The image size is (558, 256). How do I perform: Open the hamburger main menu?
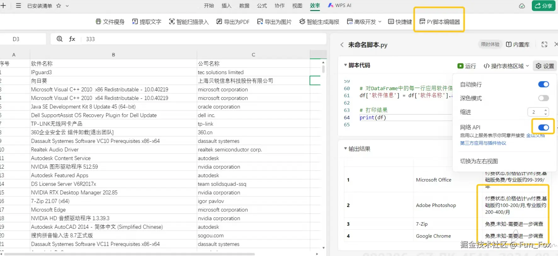pos(19,6)
